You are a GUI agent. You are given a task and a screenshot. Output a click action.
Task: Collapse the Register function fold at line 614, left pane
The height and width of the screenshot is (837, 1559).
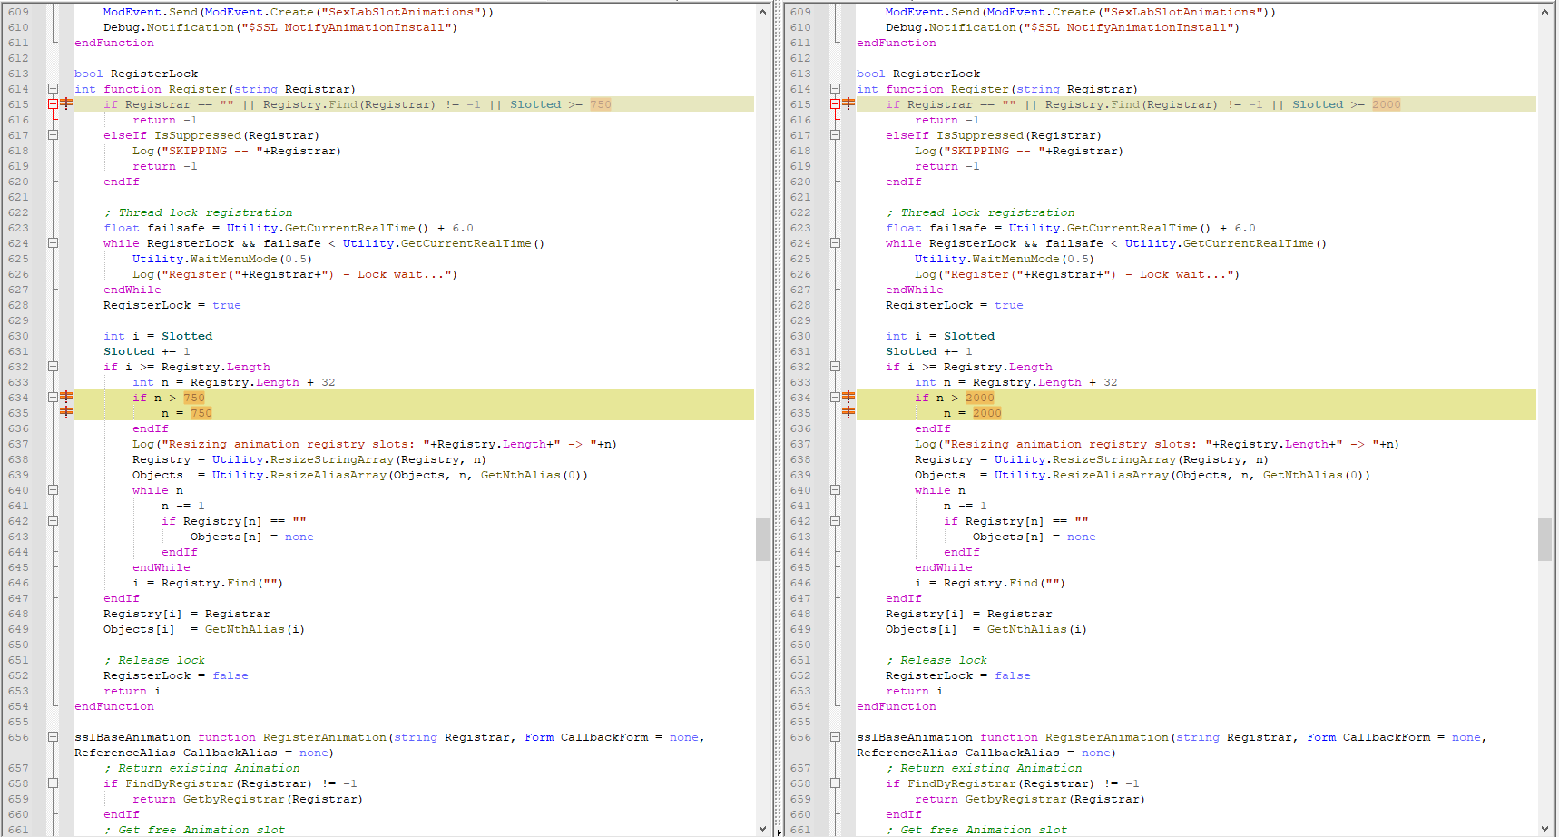pos(53,89)
